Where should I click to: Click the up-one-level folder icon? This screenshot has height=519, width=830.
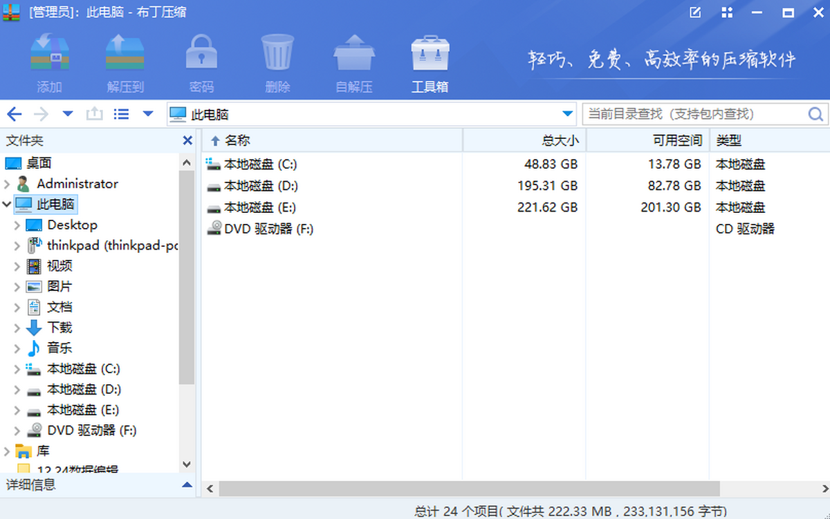click(x=94, y=114)
